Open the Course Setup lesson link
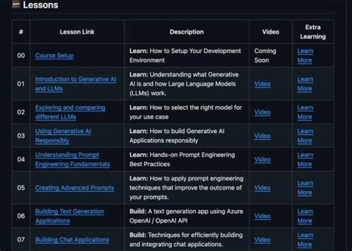 (54, 56)
